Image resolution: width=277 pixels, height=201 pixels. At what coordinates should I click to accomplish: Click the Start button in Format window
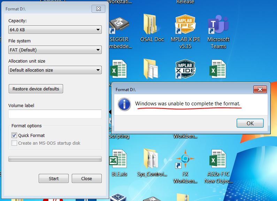click(x=54, y=178)
